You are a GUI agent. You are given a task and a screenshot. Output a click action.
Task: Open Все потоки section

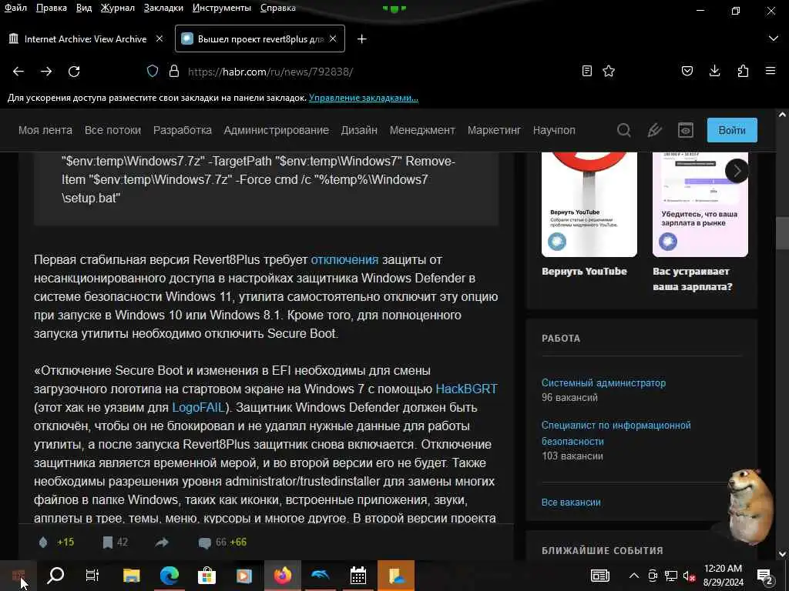coord(112,130)
